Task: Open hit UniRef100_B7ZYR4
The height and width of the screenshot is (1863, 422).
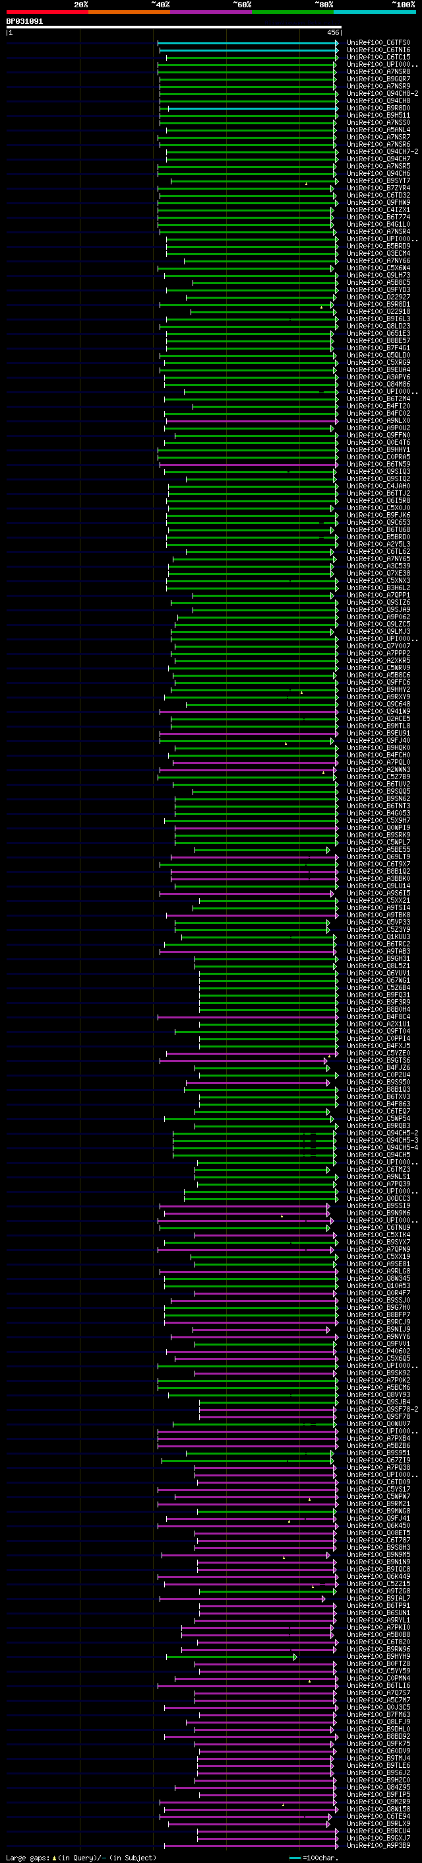Action: [378, 188]
